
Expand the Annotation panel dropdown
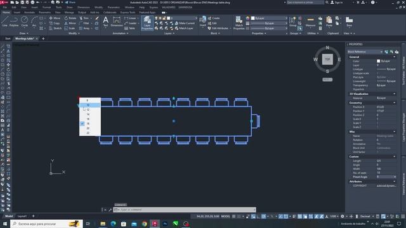point(120,34)
